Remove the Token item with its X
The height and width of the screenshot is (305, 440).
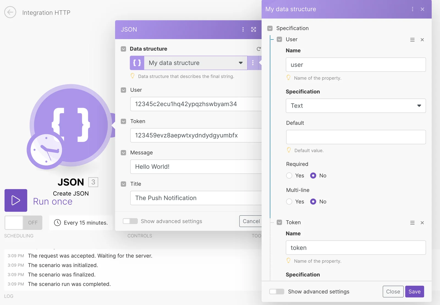point(422,223)
